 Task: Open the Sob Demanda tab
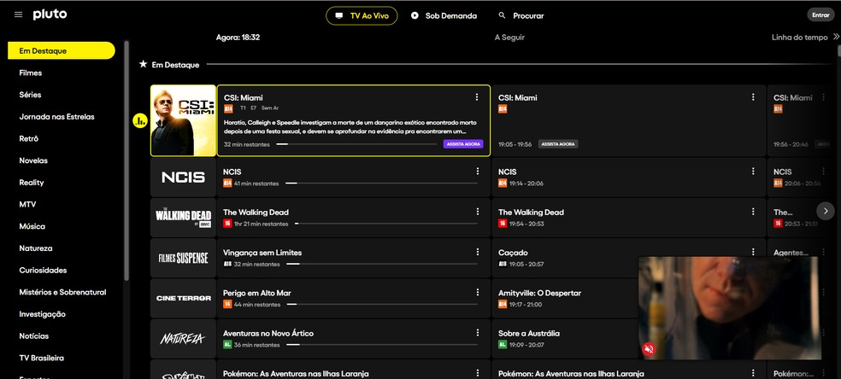click(x=444, y=15)
